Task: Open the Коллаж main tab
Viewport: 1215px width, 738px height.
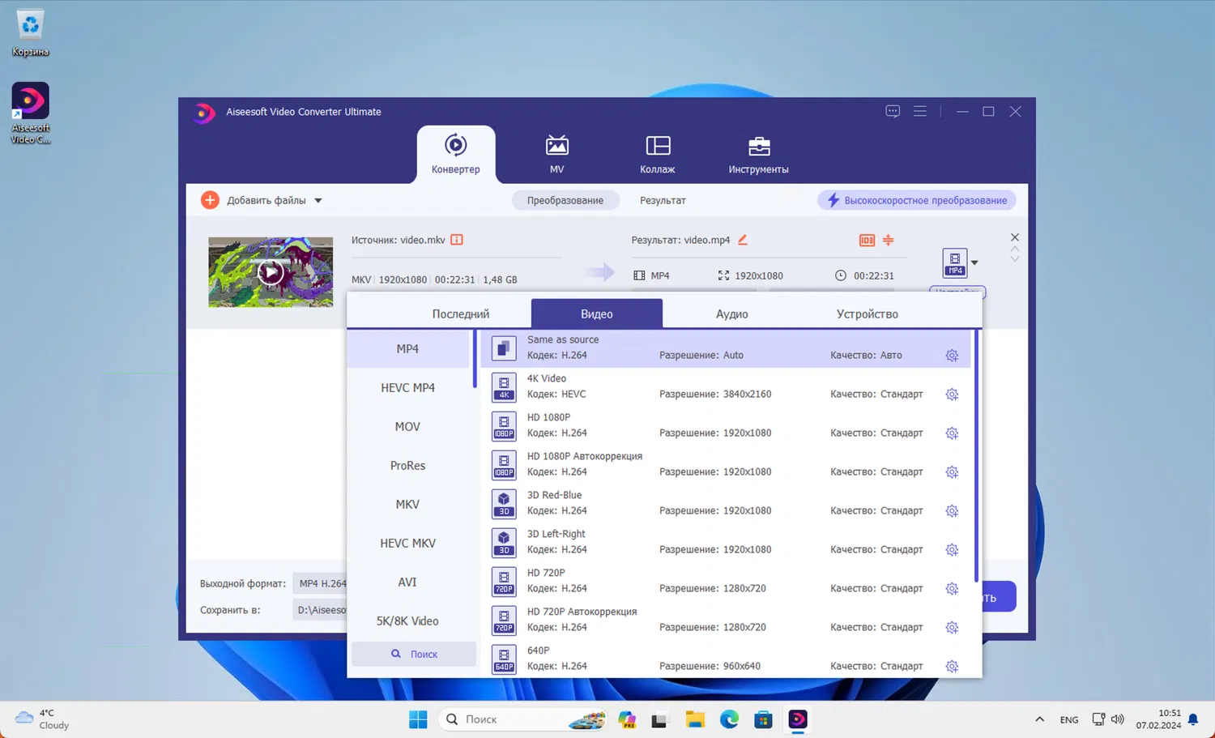Action: click(x=658, y=154)
